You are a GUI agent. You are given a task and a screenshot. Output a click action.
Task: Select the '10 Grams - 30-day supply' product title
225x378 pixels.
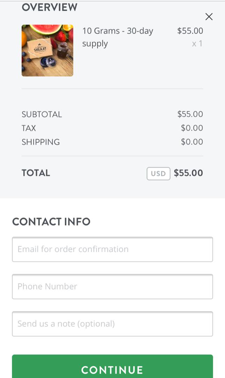(117, 37)
